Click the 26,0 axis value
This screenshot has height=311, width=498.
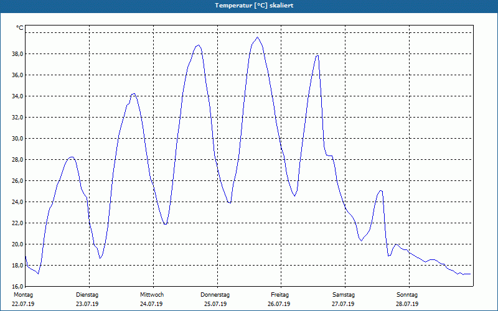tap(17, 181)
